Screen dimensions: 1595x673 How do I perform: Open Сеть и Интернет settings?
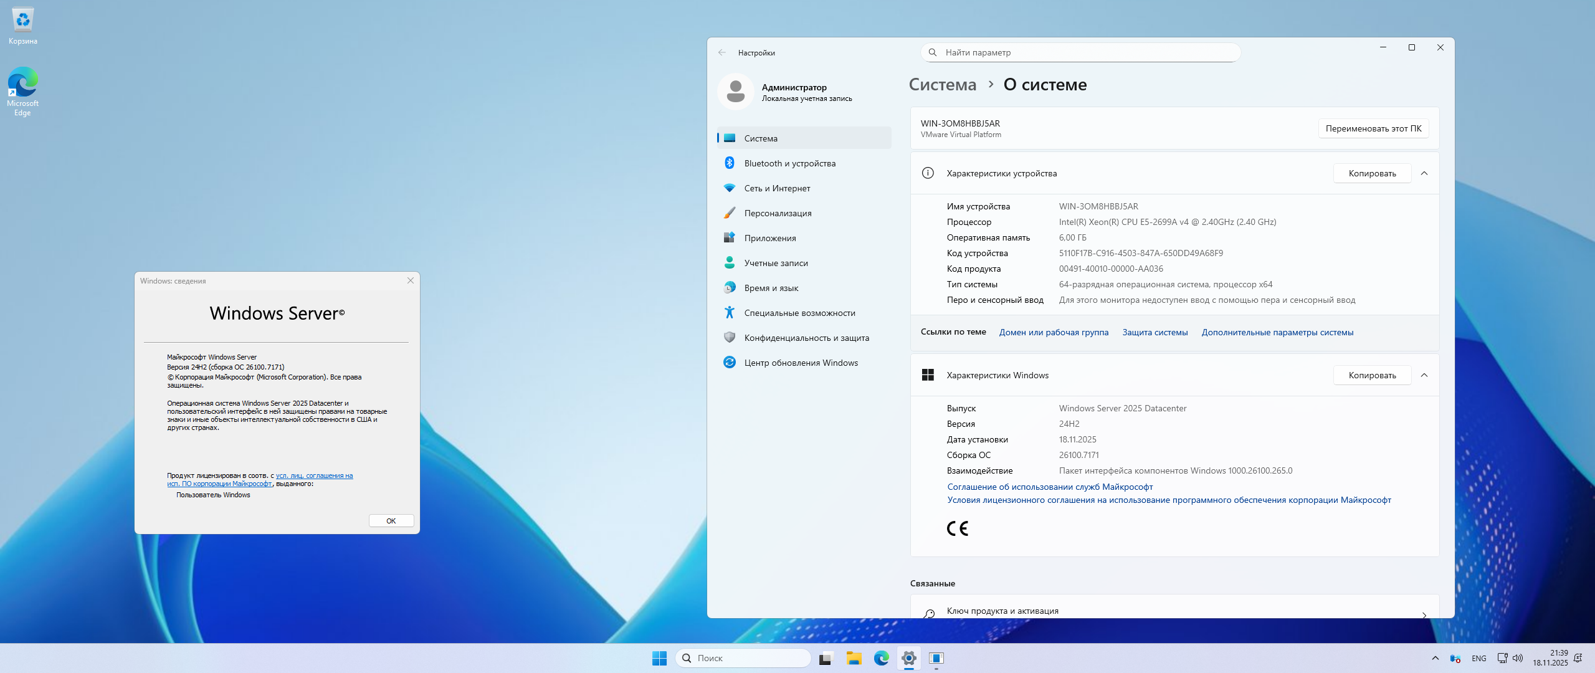pyautogui.click(x=777, y=188)
